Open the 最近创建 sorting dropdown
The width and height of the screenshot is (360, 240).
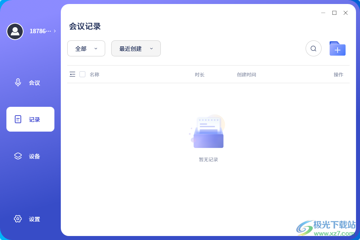pos(136,48)
